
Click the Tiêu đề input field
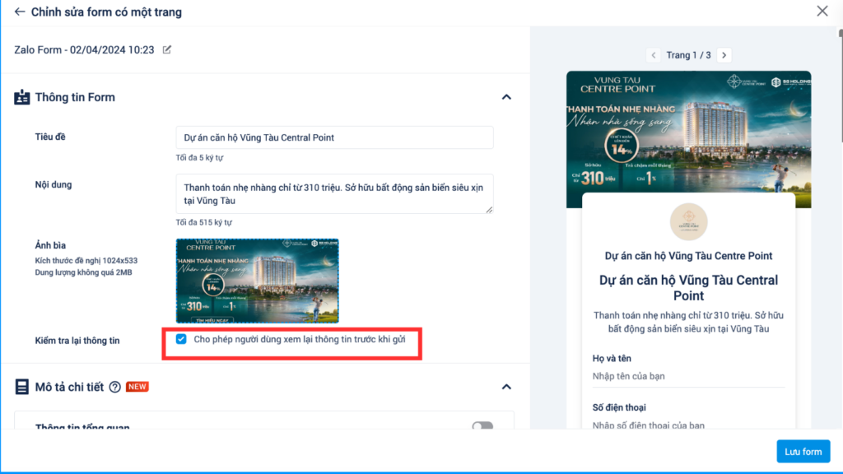[x=334, y=137]
